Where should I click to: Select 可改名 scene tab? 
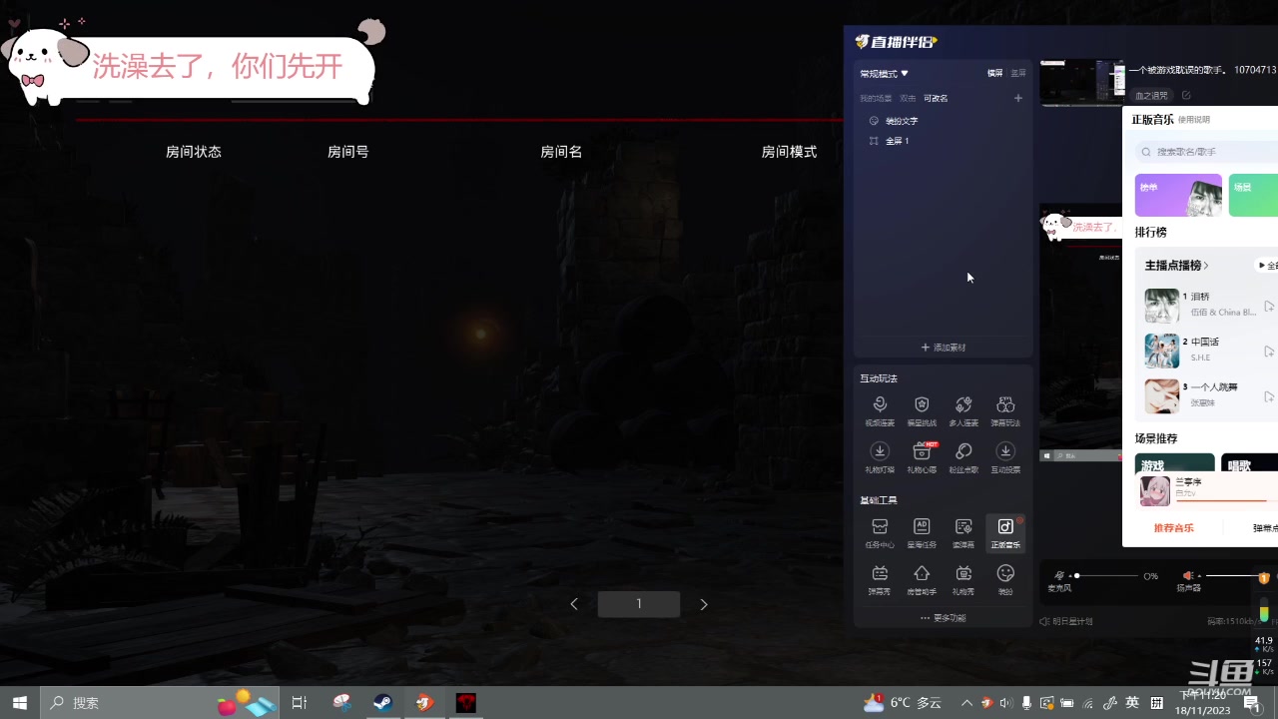coord(936,99)
